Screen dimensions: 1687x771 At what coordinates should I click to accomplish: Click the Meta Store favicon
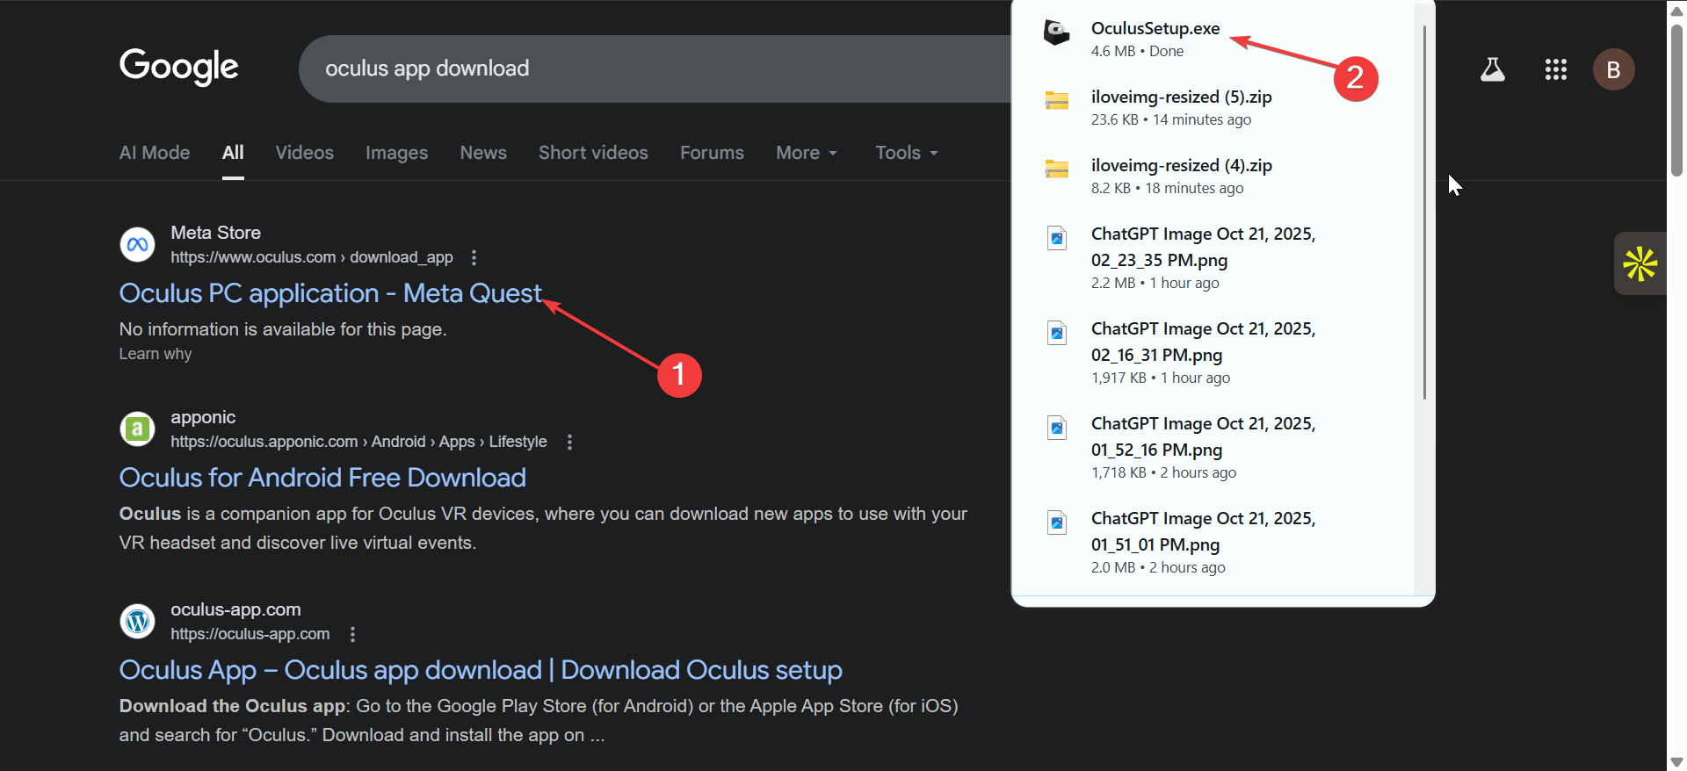pyautogui.click(x=137, y=244)
